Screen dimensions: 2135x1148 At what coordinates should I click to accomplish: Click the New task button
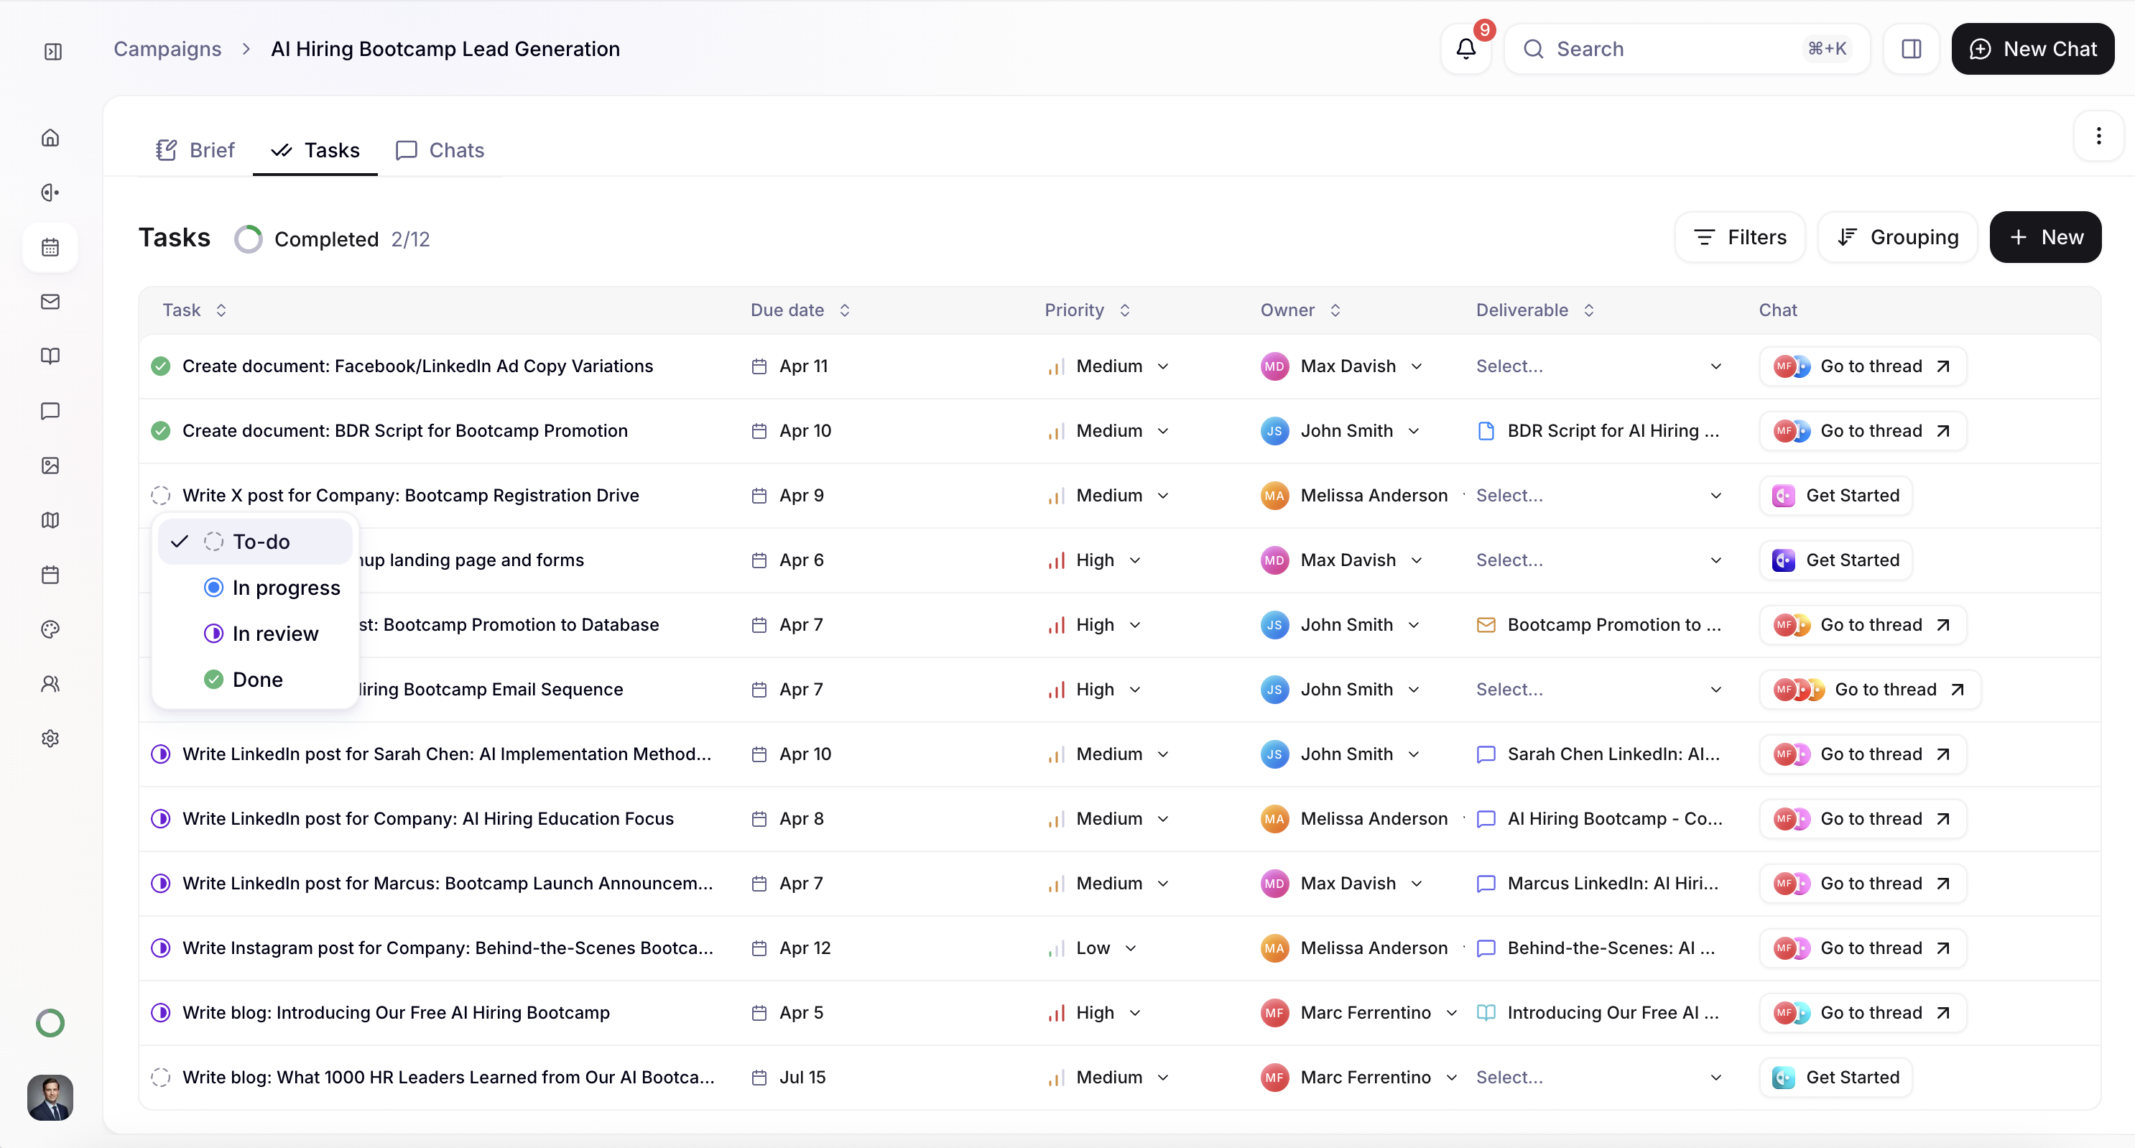2044,237
